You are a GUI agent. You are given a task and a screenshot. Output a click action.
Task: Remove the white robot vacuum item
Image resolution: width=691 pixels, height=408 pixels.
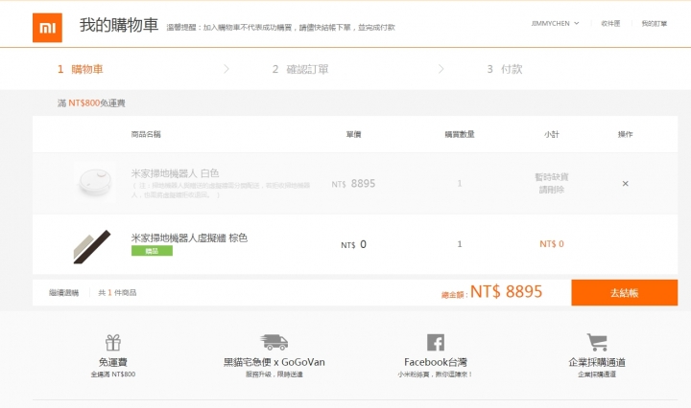click(625, 183)
